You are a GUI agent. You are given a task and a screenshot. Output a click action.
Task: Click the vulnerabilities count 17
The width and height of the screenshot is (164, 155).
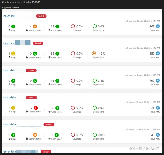coord(31,108)
